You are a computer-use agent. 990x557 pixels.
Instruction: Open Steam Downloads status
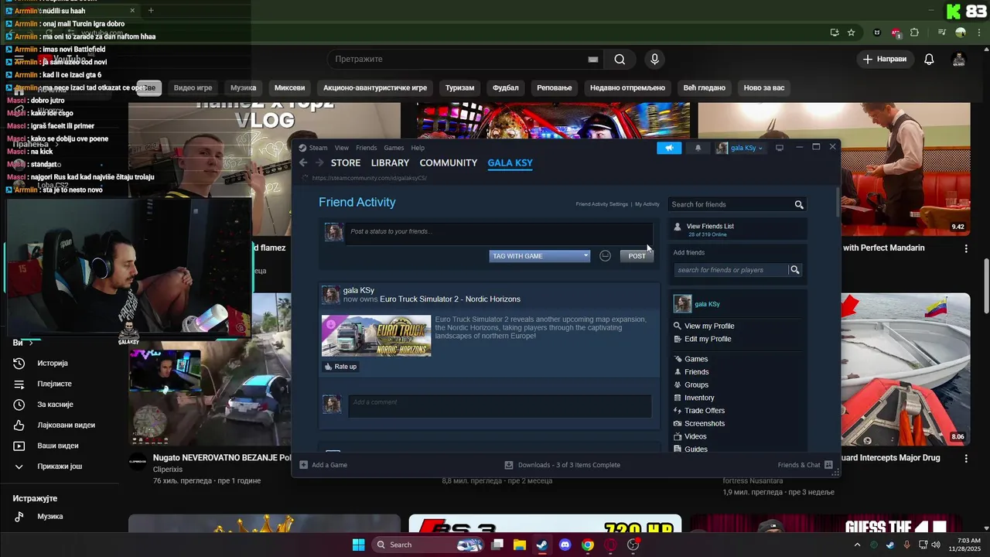tap(562, 465)
